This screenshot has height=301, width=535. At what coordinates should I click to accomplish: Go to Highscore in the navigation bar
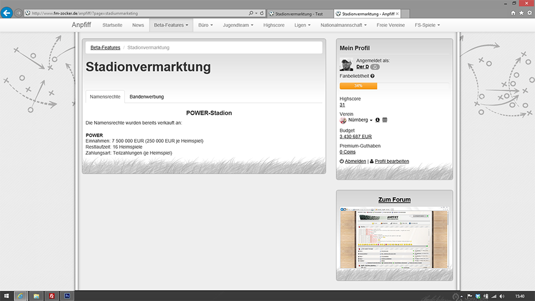[274, 25]
